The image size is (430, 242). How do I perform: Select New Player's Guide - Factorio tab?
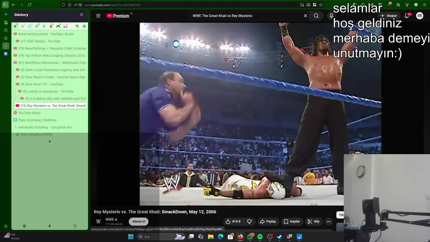51,77
